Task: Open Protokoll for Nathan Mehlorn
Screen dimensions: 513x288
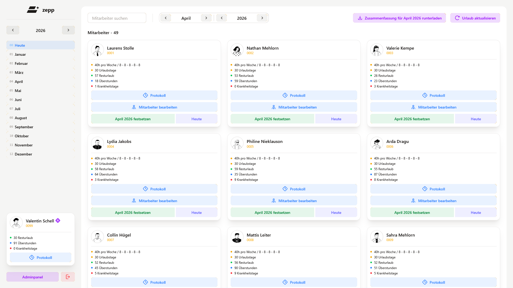Action: (294, 95)
